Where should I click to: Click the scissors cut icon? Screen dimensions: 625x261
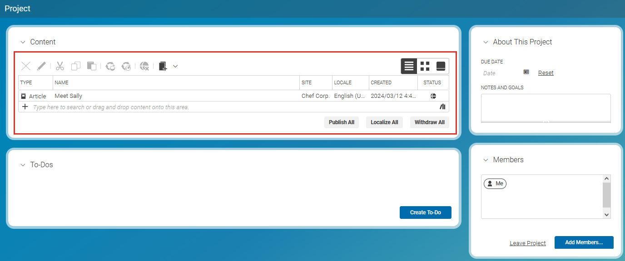pyautogui.click(x=60, y=66)
